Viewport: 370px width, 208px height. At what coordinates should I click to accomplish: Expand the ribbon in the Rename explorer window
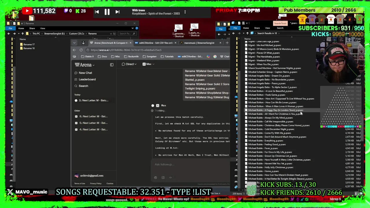pyautogui.click(x=132, y=28)
